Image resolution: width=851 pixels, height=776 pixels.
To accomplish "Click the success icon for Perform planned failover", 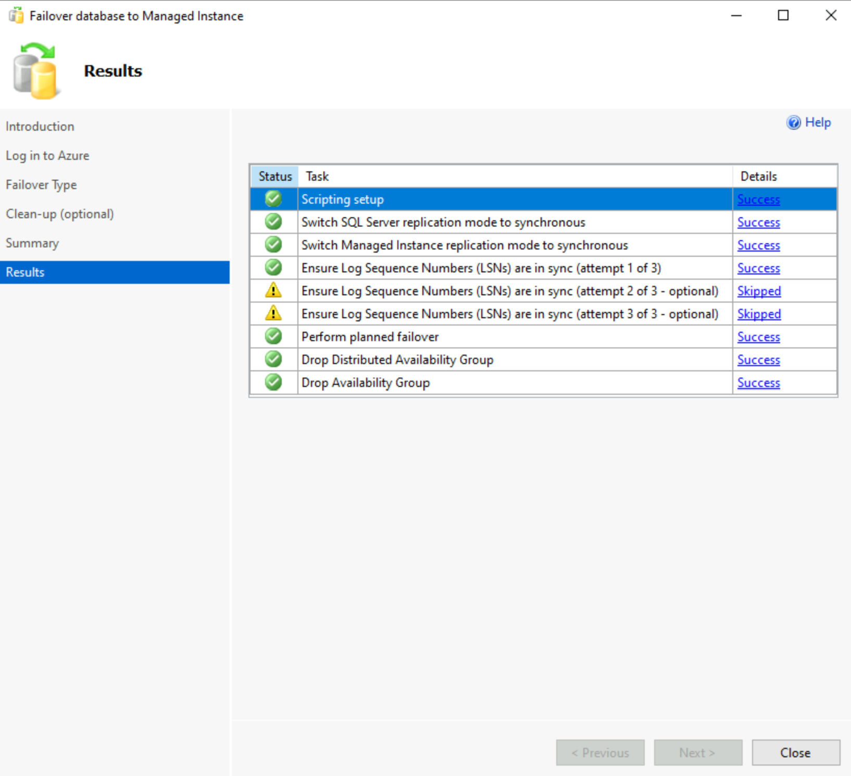I will [273, 336].
